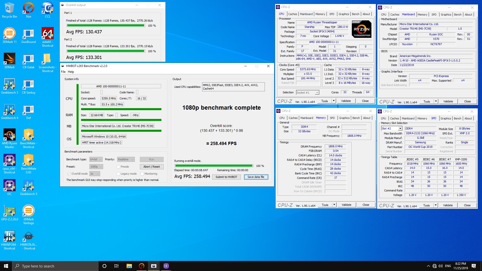Open the Help menu in HWBOT x265
Screen dimensions: 482x271
[x=71, y=72]
